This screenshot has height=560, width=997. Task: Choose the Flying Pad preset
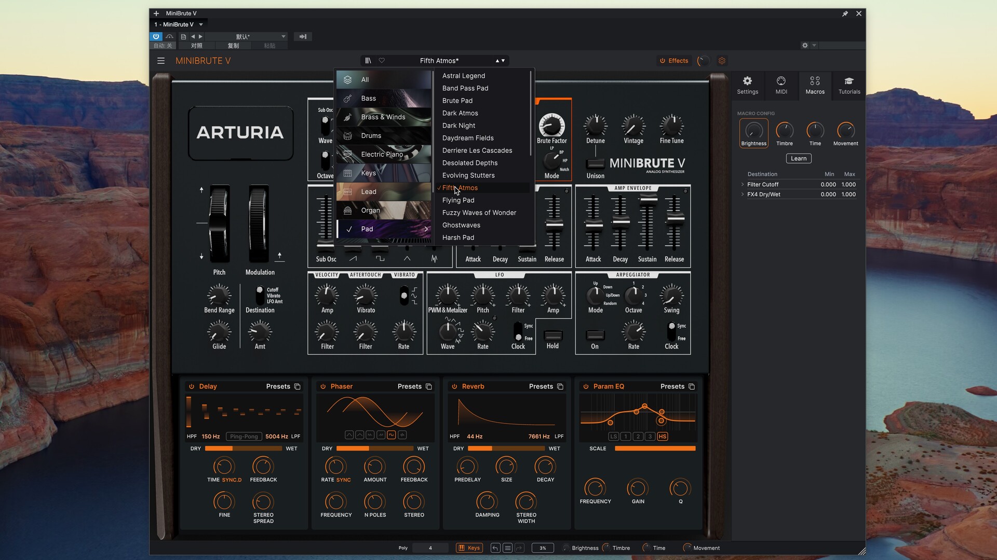pyautogui.click(x=458, y=200)
